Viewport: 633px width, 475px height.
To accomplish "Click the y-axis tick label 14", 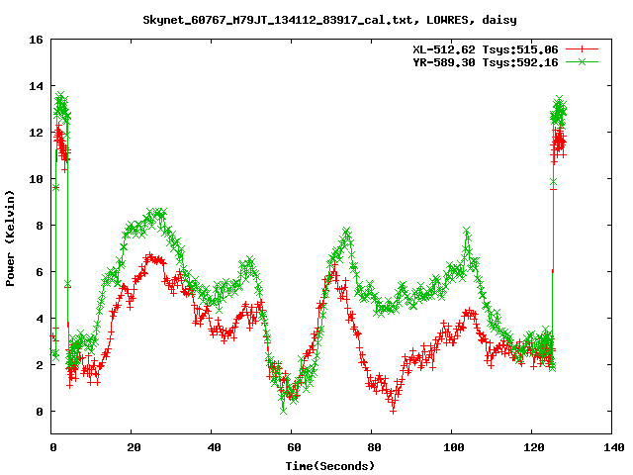I will pyautogui.click(x=36, y=86).
